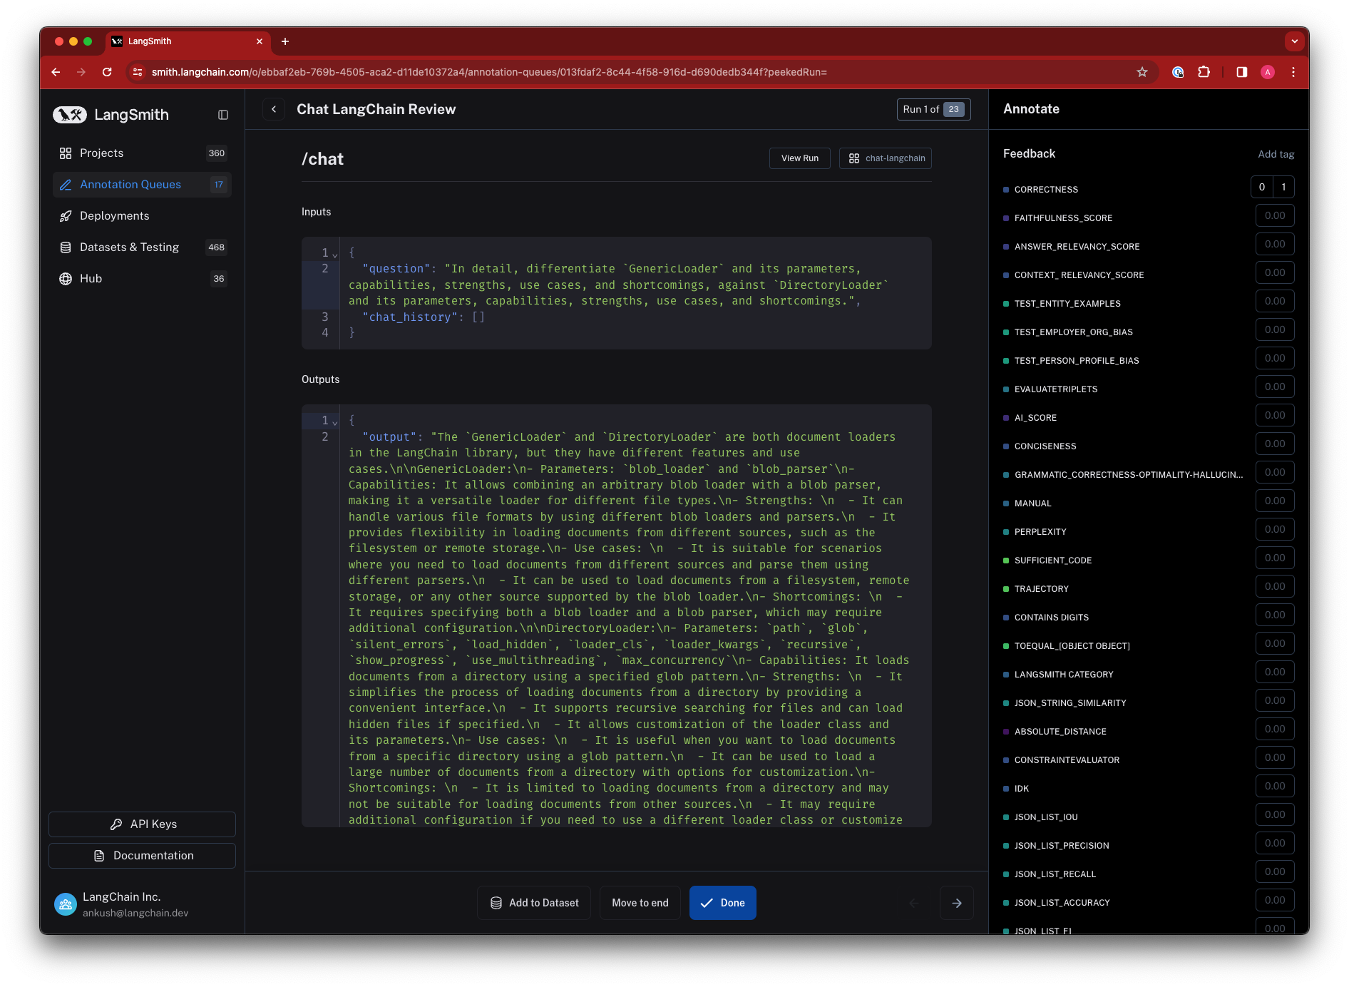Mark the run as Done
Image resolution: width=1349 pixels, height=987 pixels.
(723, 903)
